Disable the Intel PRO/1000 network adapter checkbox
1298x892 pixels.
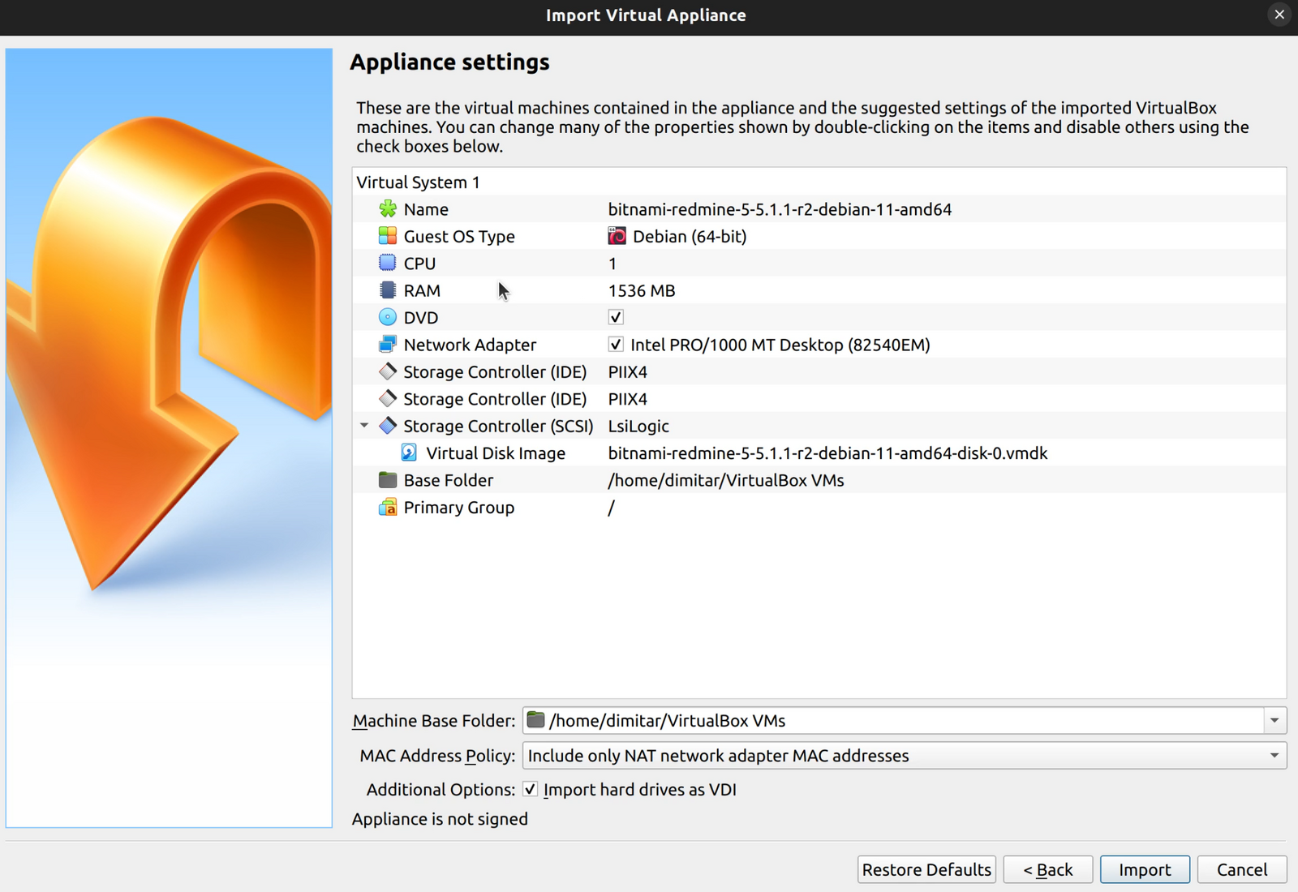click(x=615, y=344)
